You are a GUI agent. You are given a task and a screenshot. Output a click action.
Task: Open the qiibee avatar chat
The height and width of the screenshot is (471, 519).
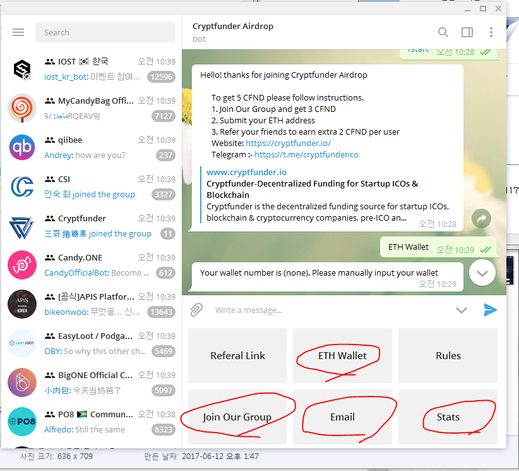click(x=22, y=147)
